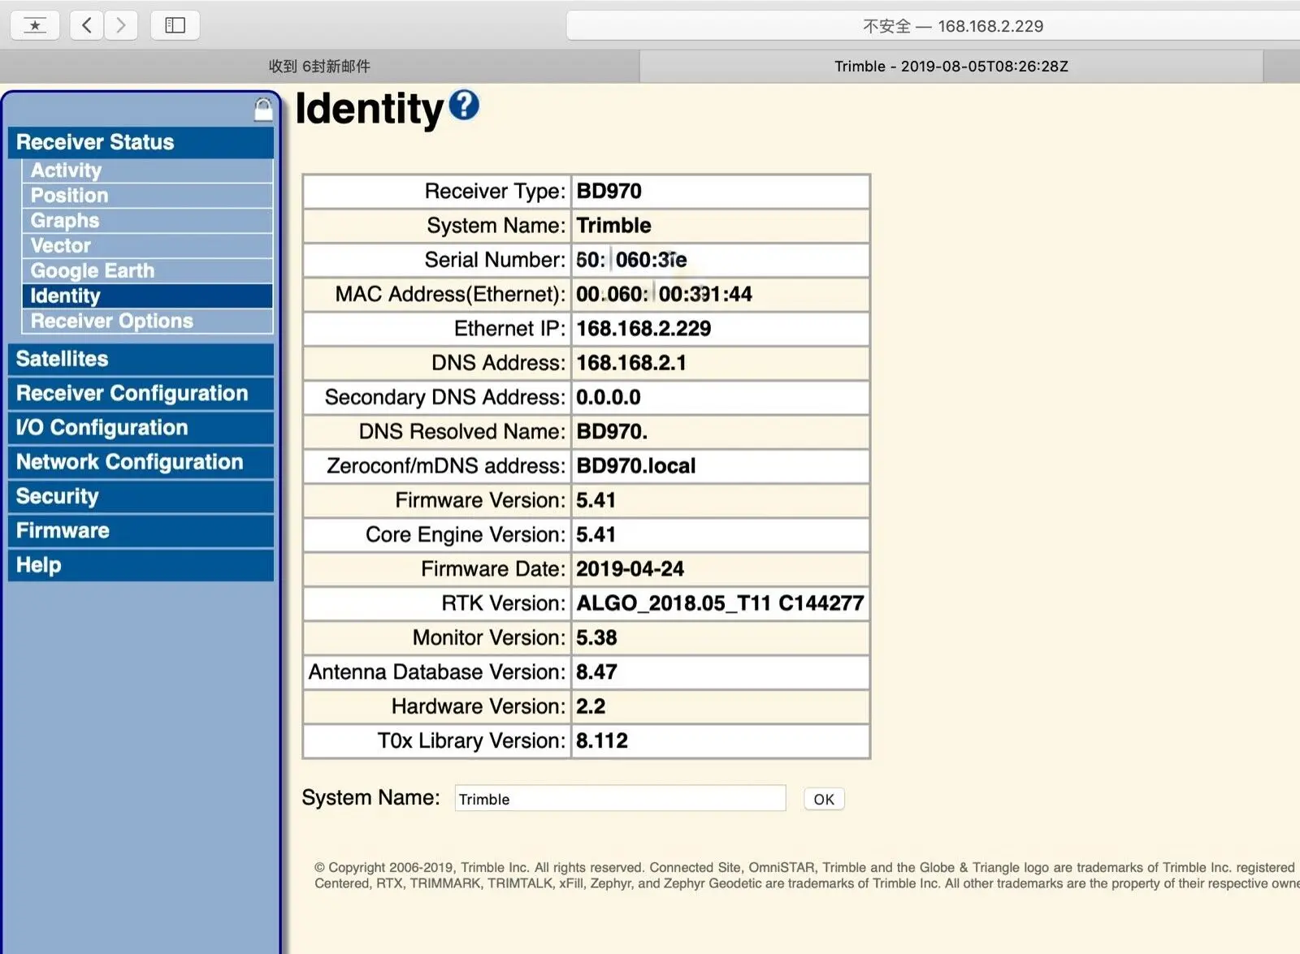Click the Identity page heading

pos(370,109)
